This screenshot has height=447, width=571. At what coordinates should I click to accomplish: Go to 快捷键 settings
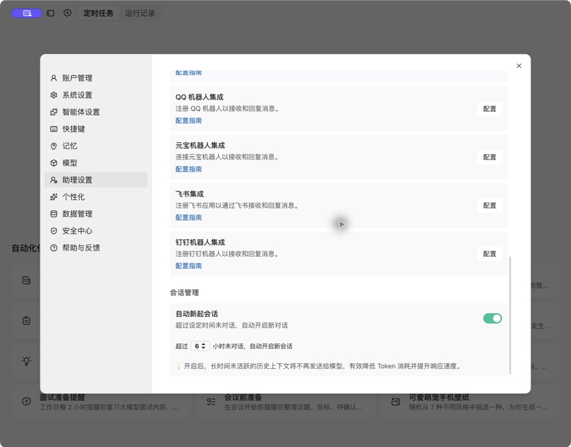96,129
